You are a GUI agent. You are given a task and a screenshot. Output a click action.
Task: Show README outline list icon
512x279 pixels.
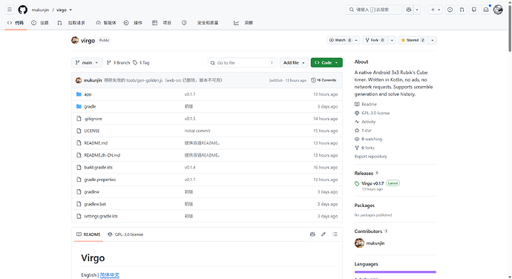coord(335,234)
